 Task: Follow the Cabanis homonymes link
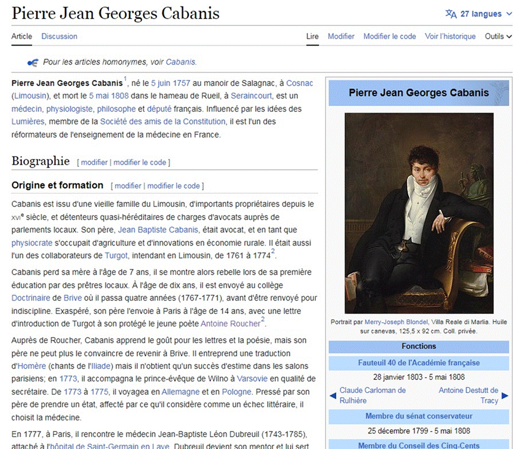point(180,62)
